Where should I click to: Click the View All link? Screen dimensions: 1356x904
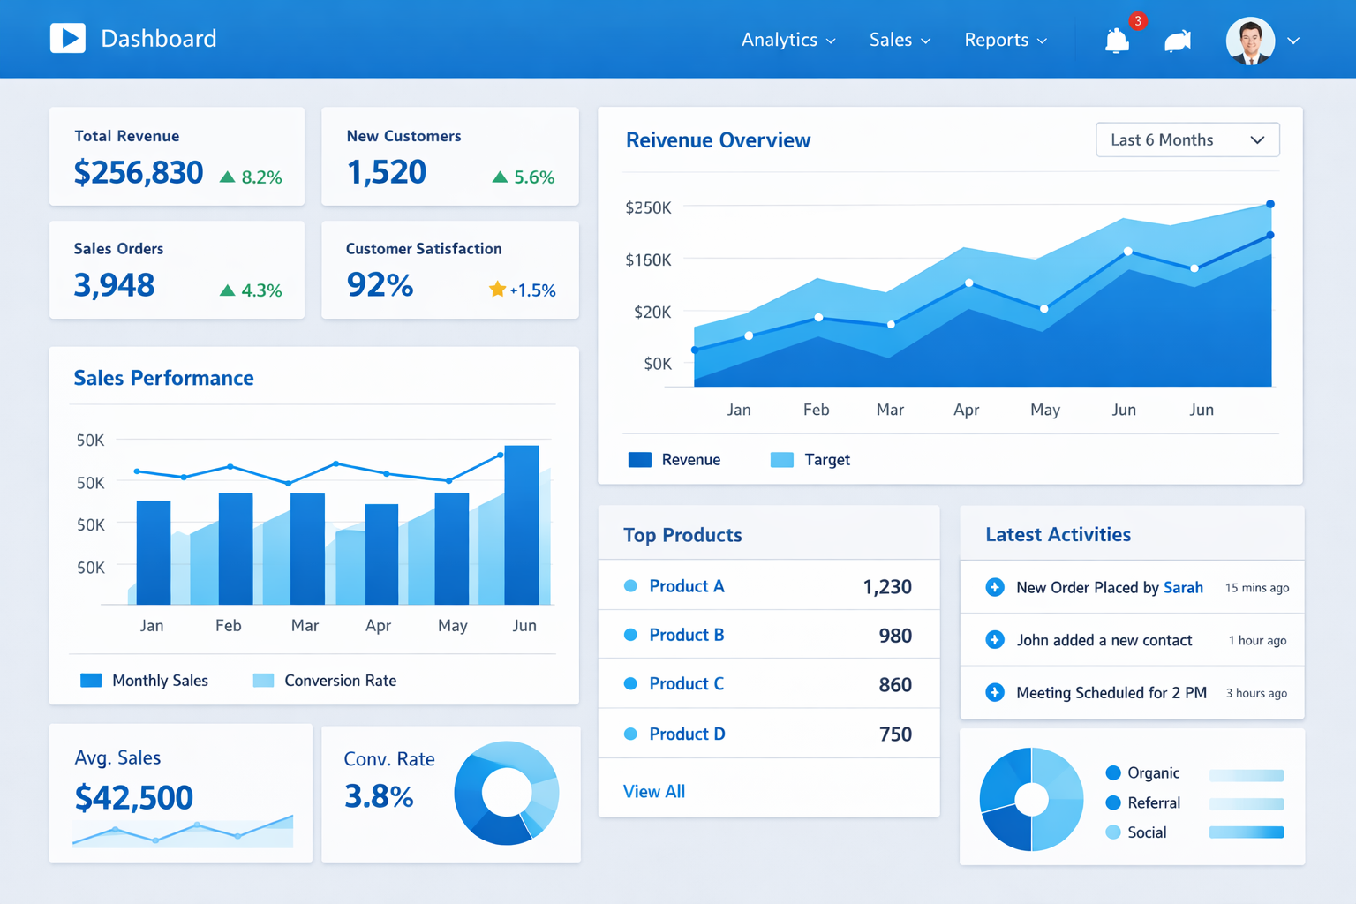(654, 792)
